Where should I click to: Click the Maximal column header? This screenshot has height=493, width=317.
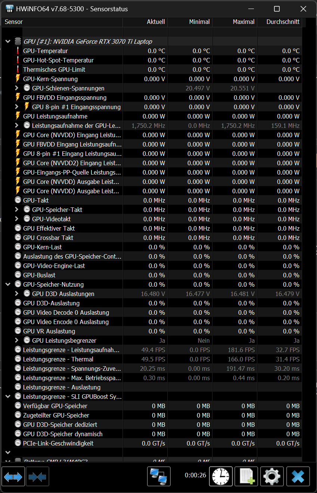(x=235, y=22)
